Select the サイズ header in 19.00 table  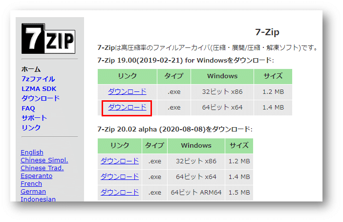[x=273, y=76]
